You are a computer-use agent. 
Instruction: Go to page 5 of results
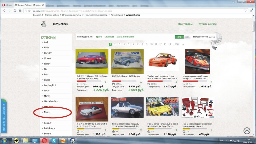pyautogui.click(x=129, y=44)
